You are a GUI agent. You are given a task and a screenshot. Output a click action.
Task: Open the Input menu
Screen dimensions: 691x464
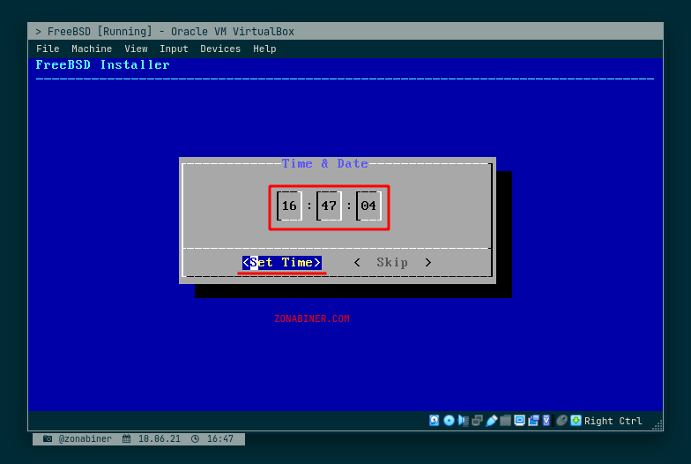pyautogui.click(x=174, y=49)
